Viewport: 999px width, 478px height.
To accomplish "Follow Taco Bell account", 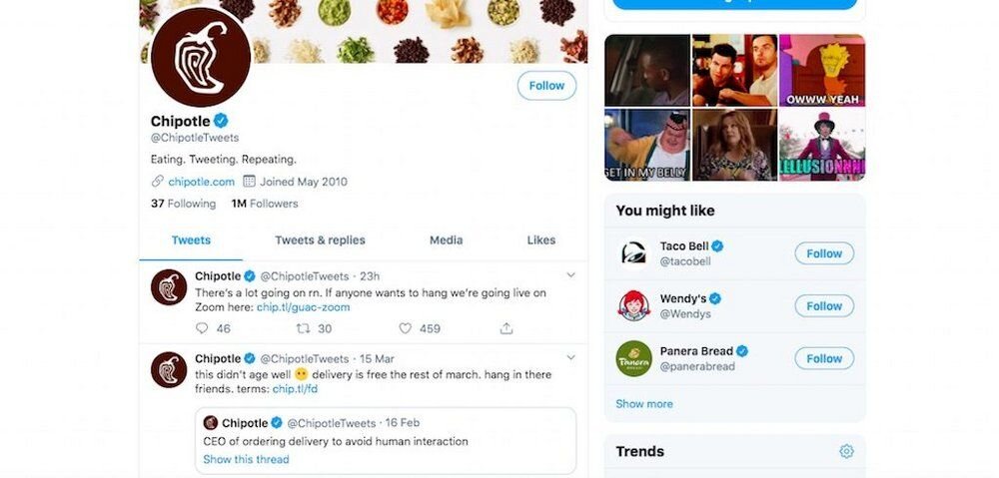I will 824,253.
